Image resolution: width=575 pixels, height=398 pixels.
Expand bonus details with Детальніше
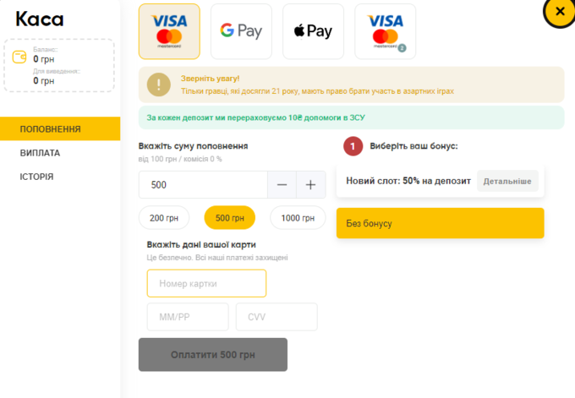tap(507, 181)
